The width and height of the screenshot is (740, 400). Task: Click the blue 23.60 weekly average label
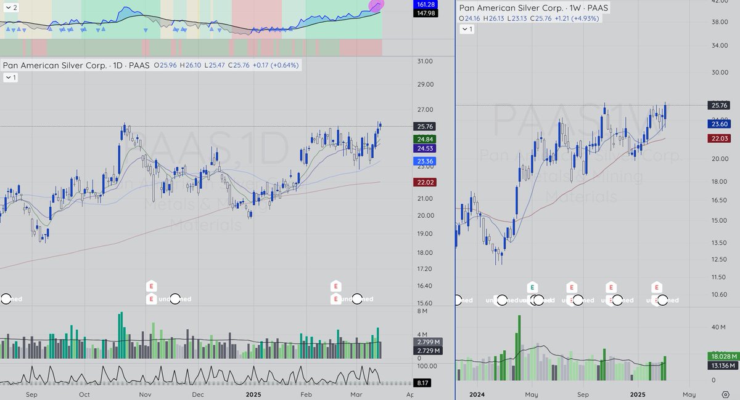click(718, 124)
